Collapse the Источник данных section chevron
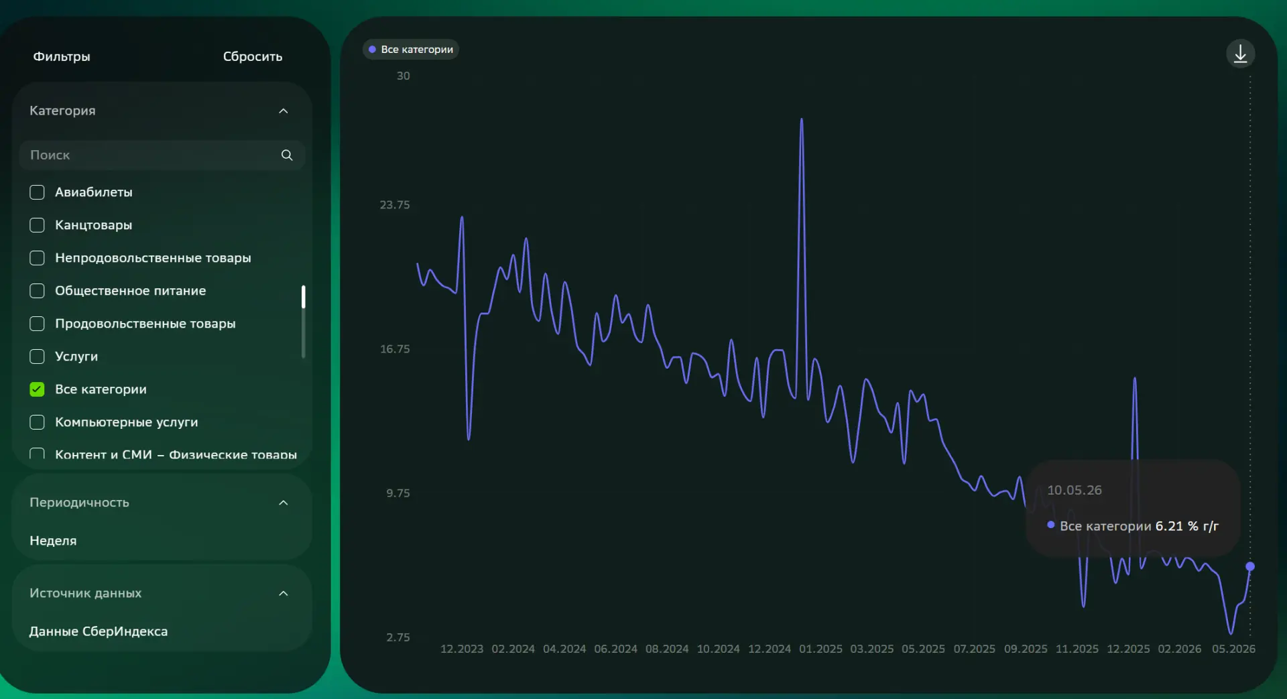 [x=284, y=593]
